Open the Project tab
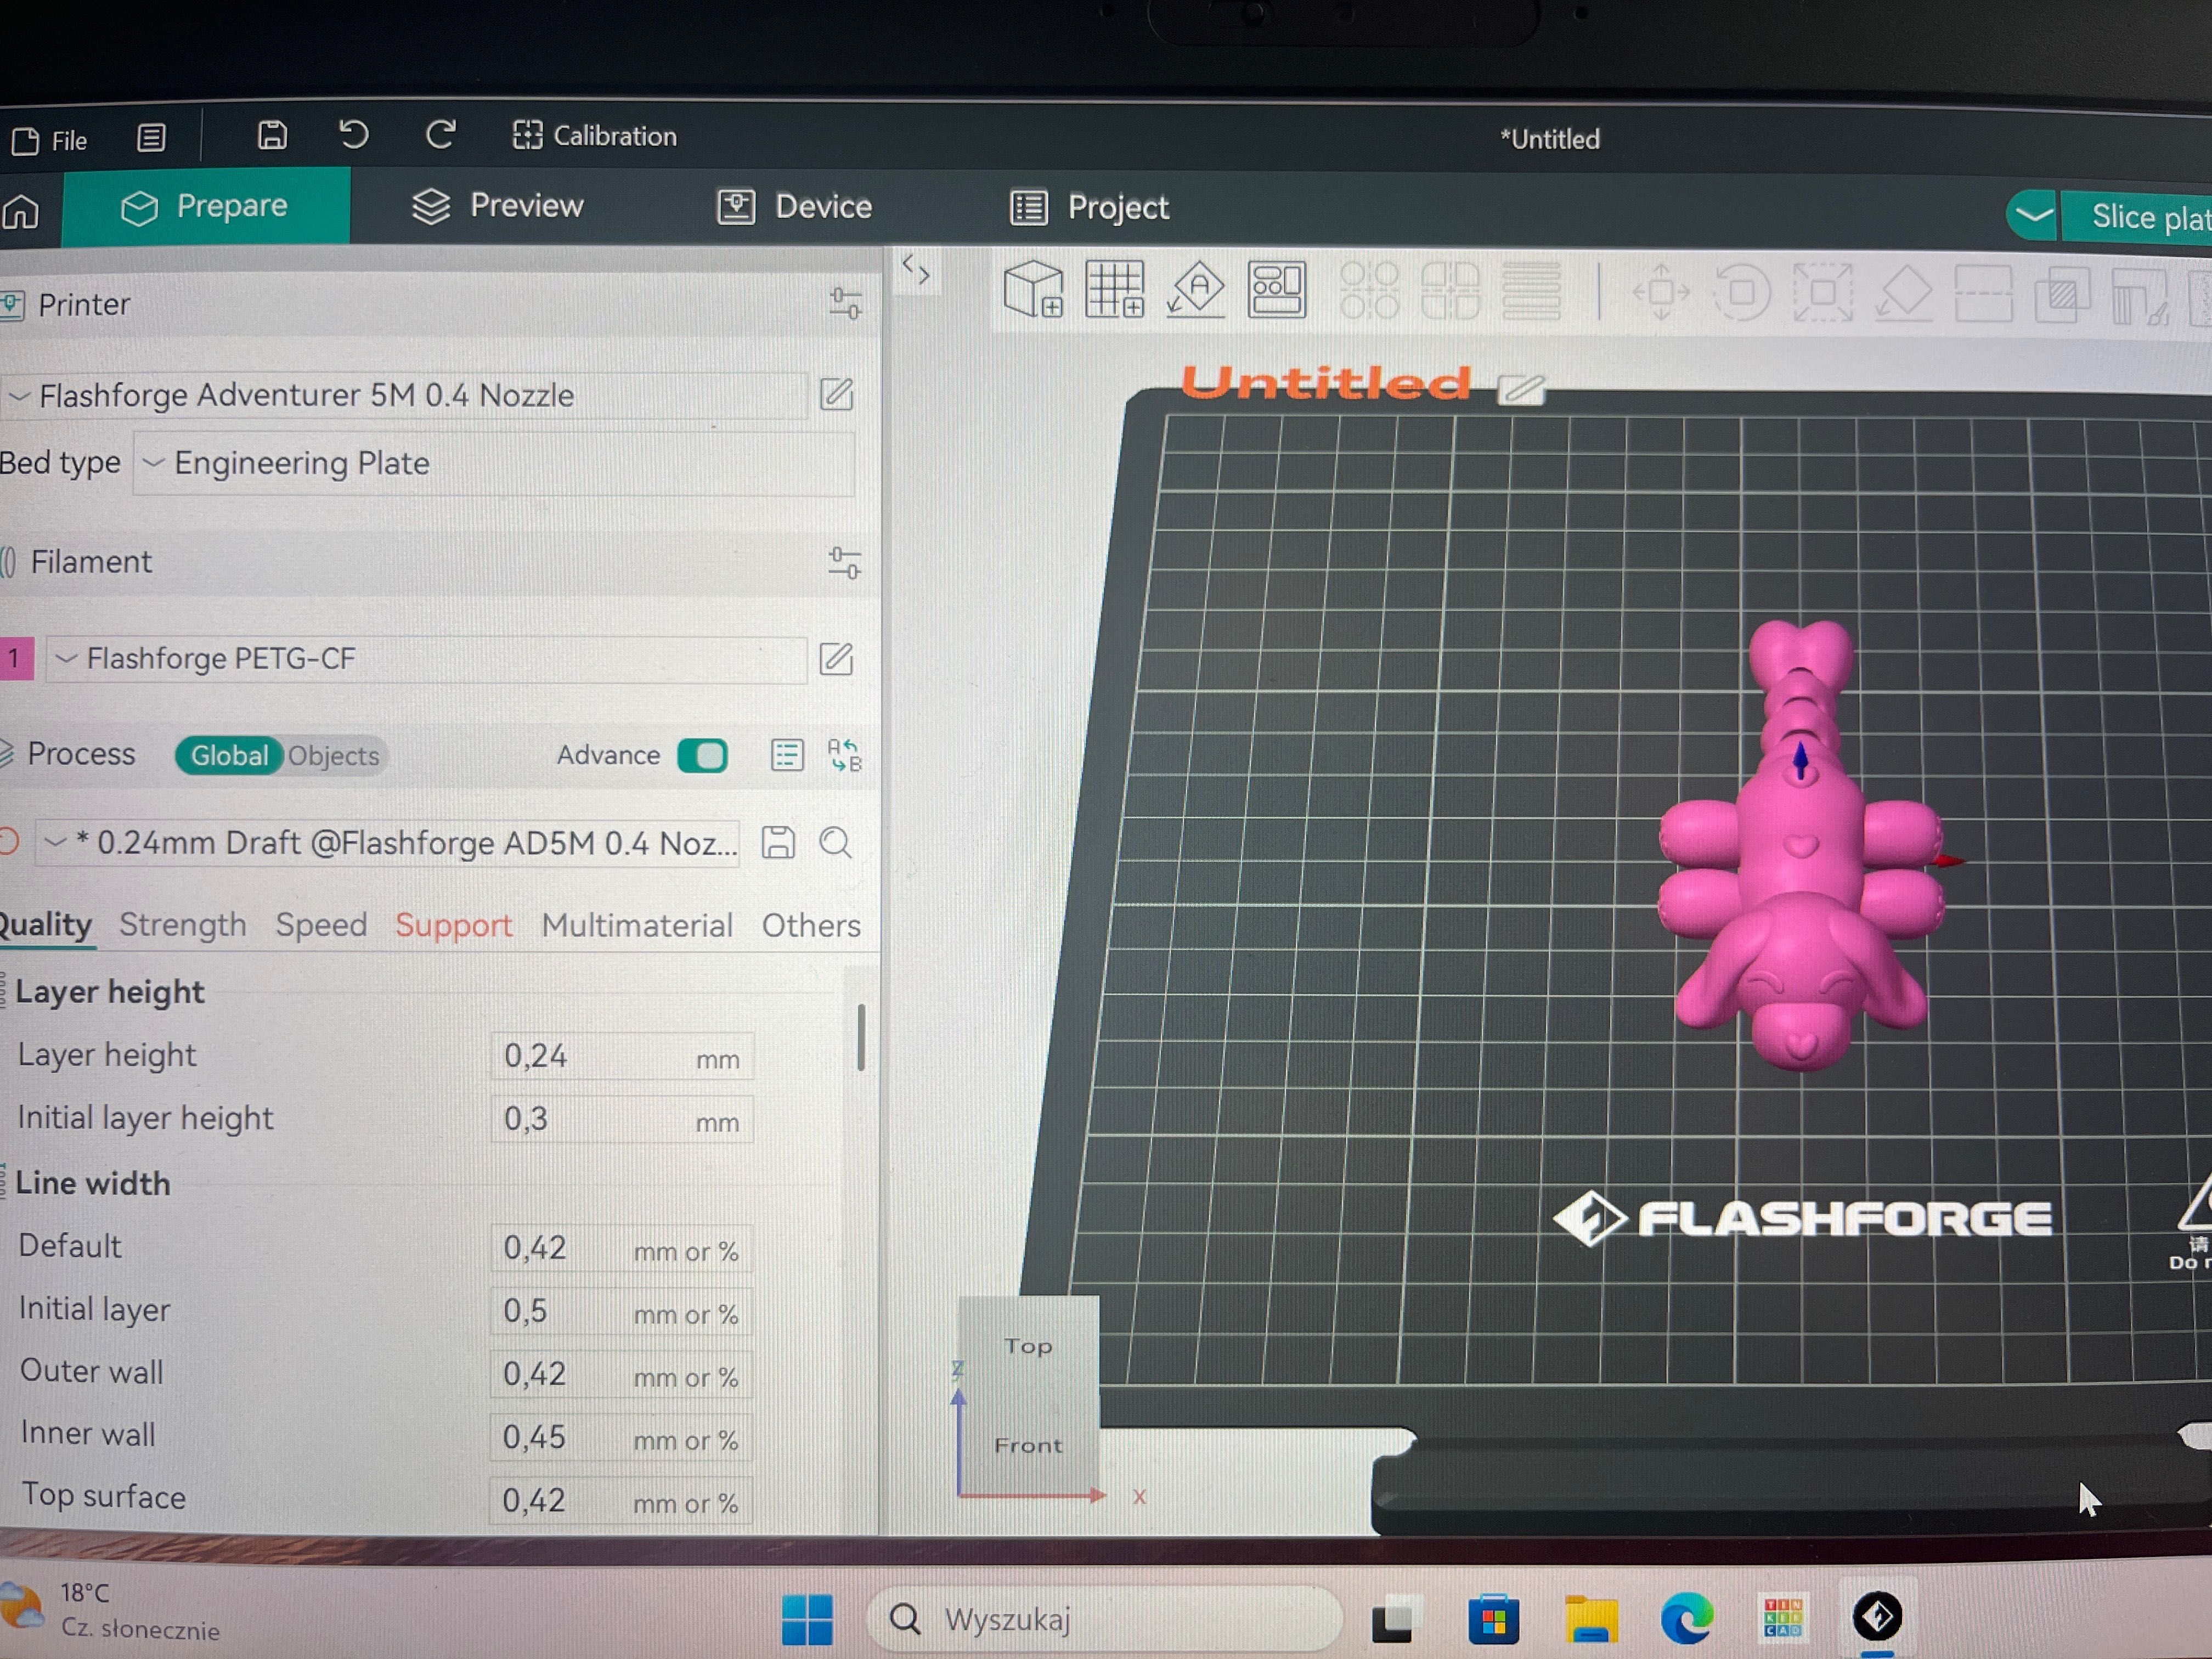2212x1659 pixels. click(1089, 207)
